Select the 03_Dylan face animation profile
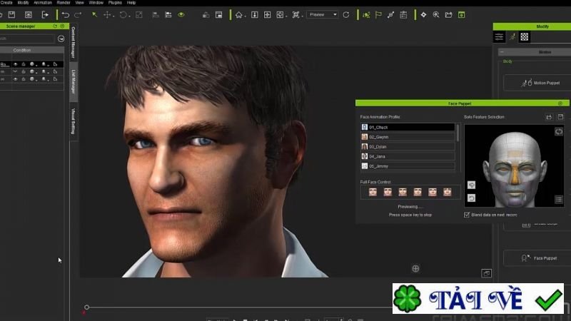This screenshot has height=321, width=571. pos(408,147)
